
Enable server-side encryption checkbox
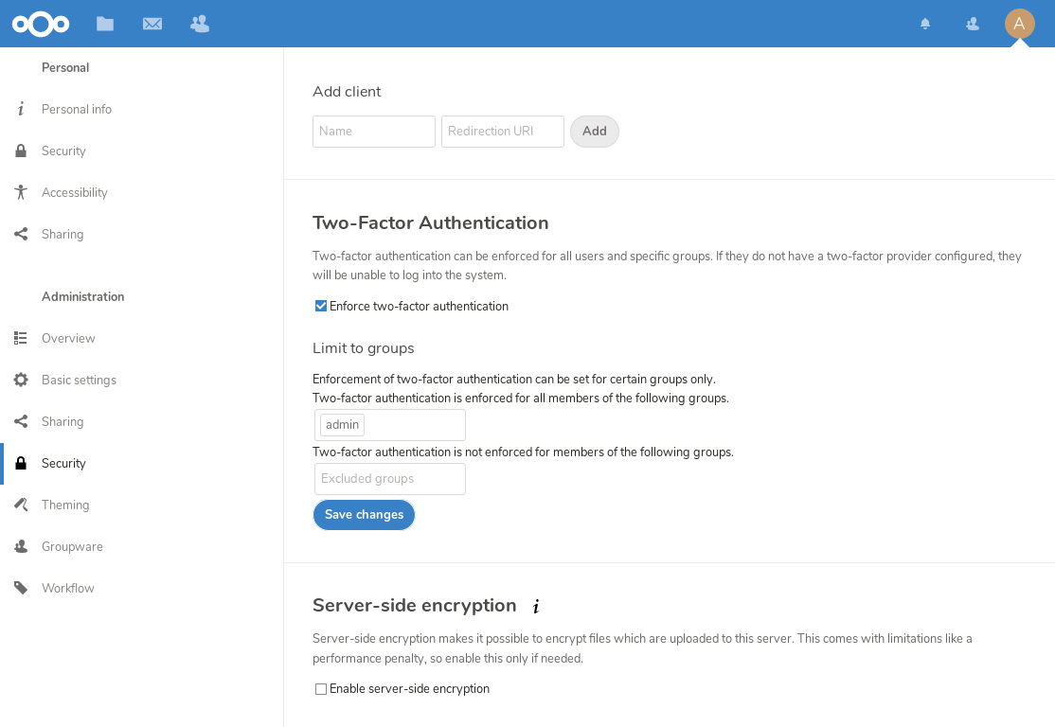pos(321,689)
